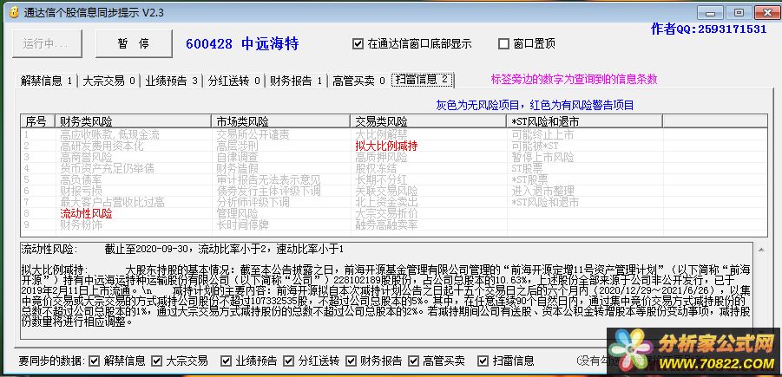Select the 最大客户占营收比过高 cell
Screen dimensions: 782x377
112,202
